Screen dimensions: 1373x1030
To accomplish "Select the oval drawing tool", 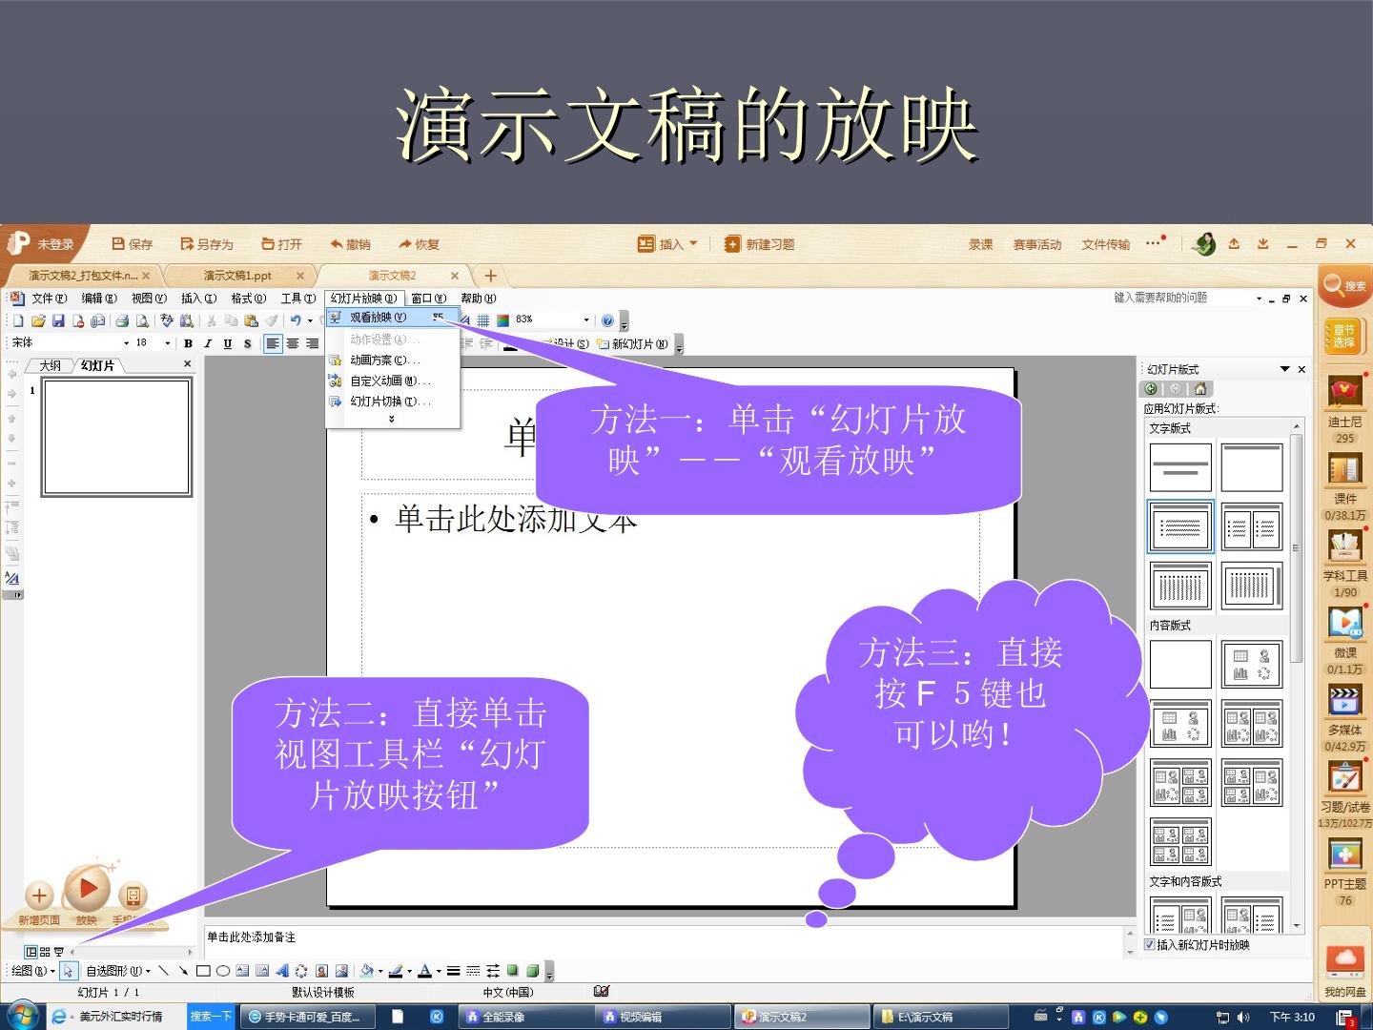I will (223, 971).
